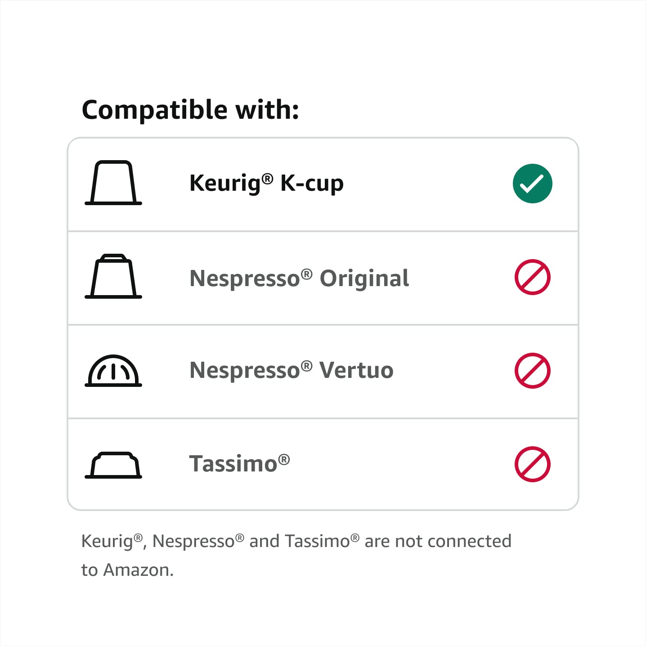Select the "Nespresso Original" label text
Image resolution: width=646 pixels, height=646 pixels.
click(299, 278)
